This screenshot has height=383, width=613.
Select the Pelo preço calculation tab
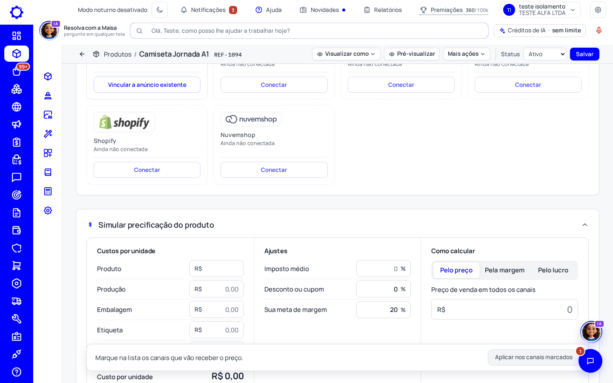456,270
